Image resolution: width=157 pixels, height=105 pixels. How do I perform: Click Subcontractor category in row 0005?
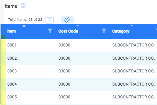coord(134,97)
